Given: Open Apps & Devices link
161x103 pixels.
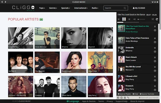Looking at the screenshot, I should pyautogui.click(x=89, y=101).
